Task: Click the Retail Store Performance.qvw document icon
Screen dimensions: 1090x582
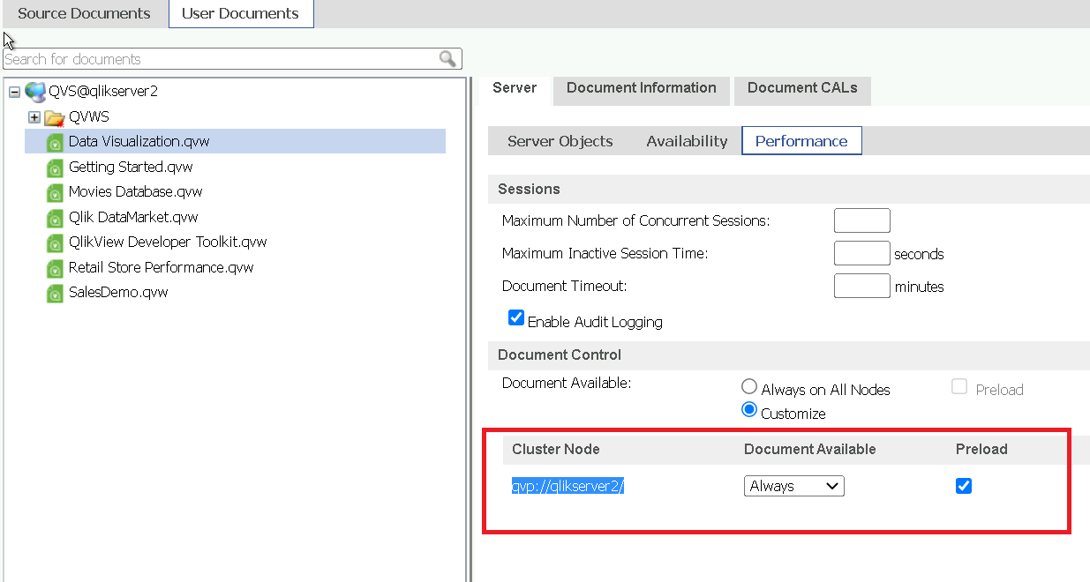Action: (x=55, y=267)
